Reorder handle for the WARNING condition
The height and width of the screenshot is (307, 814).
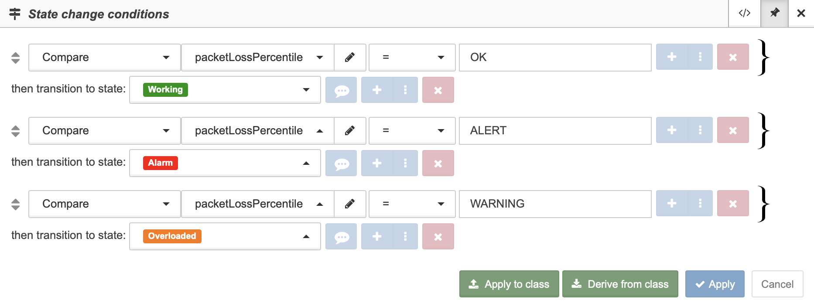[15, 204]
